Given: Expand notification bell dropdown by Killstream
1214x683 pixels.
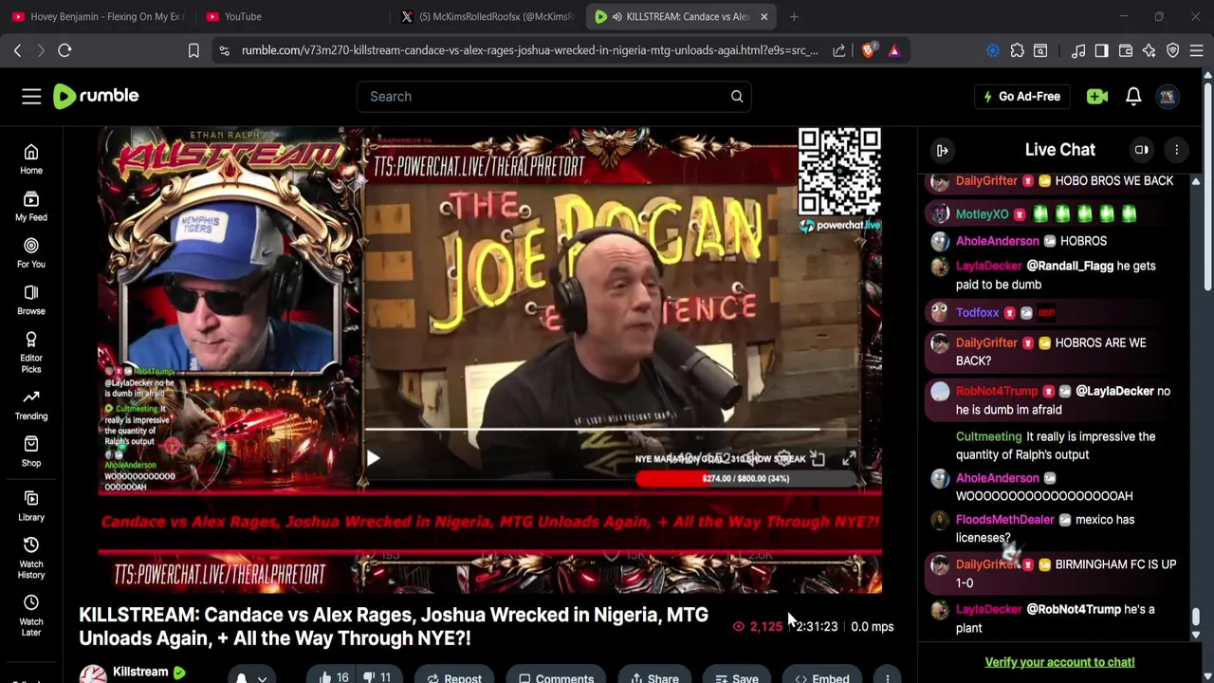Looking at the screenshot, I should 263,677.
